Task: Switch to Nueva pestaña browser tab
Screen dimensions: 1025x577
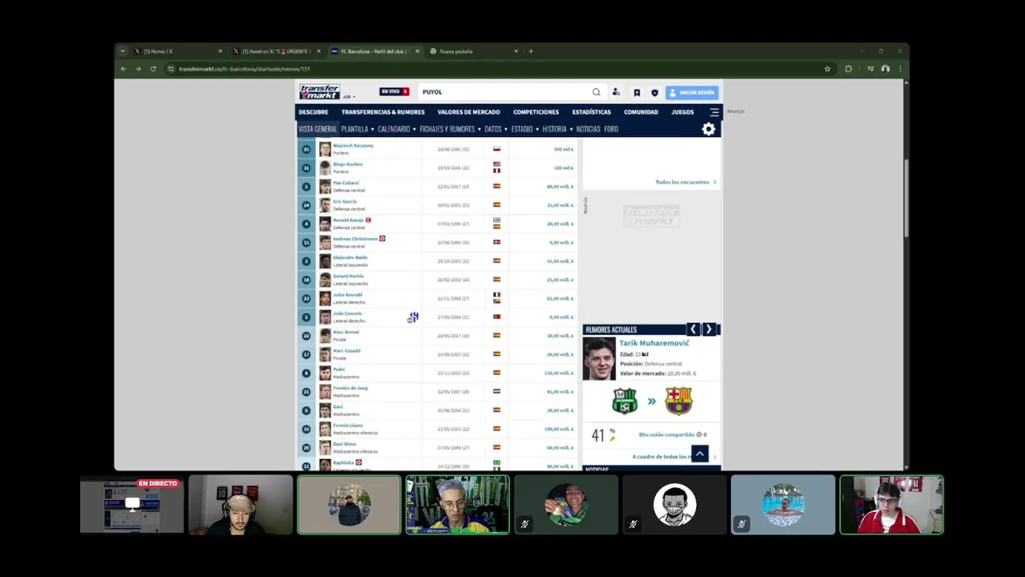Action: coord(474,51)
